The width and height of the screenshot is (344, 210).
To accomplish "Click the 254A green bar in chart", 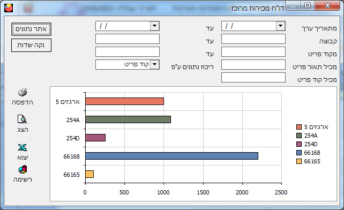I will click(128, 119).
